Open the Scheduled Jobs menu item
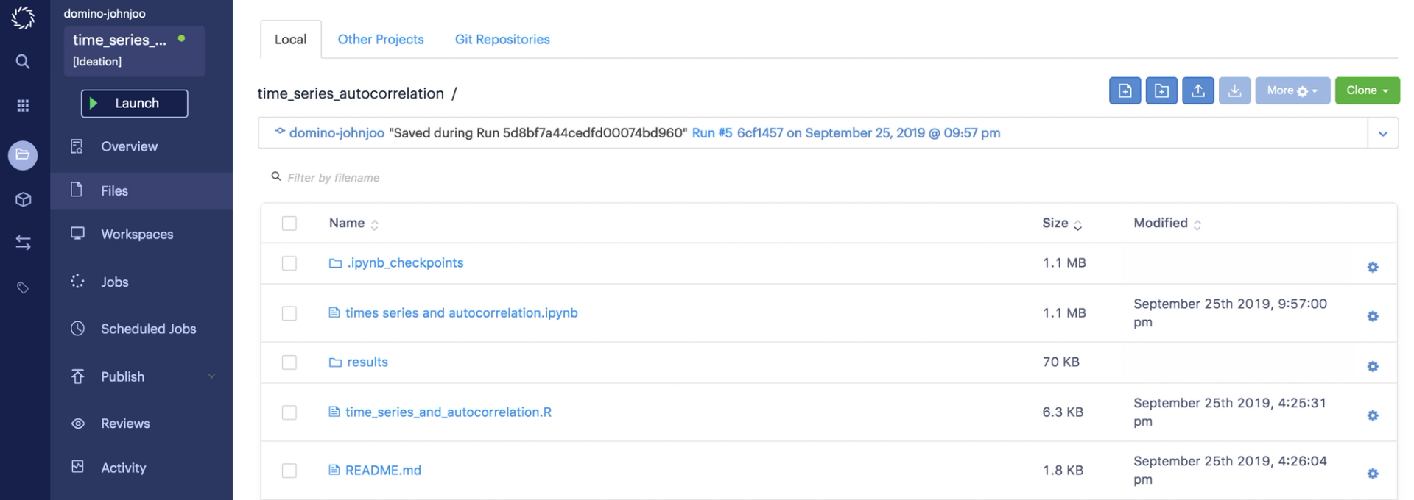This screenshot has width=1414, height=500. 148,329
